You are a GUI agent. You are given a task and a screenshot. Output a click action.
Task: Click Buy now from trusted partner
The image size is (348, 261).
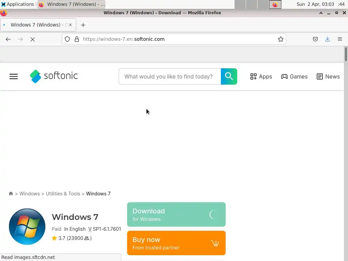(176, 243)
